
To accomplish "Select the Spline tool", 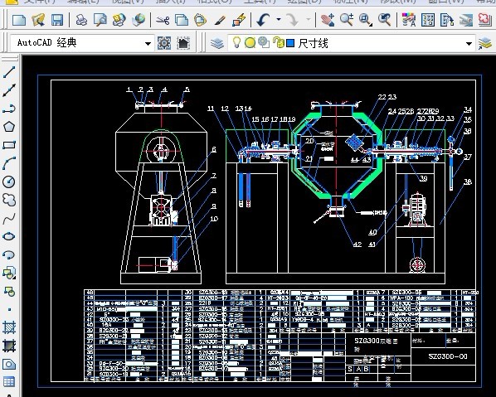I will [9, 218].
